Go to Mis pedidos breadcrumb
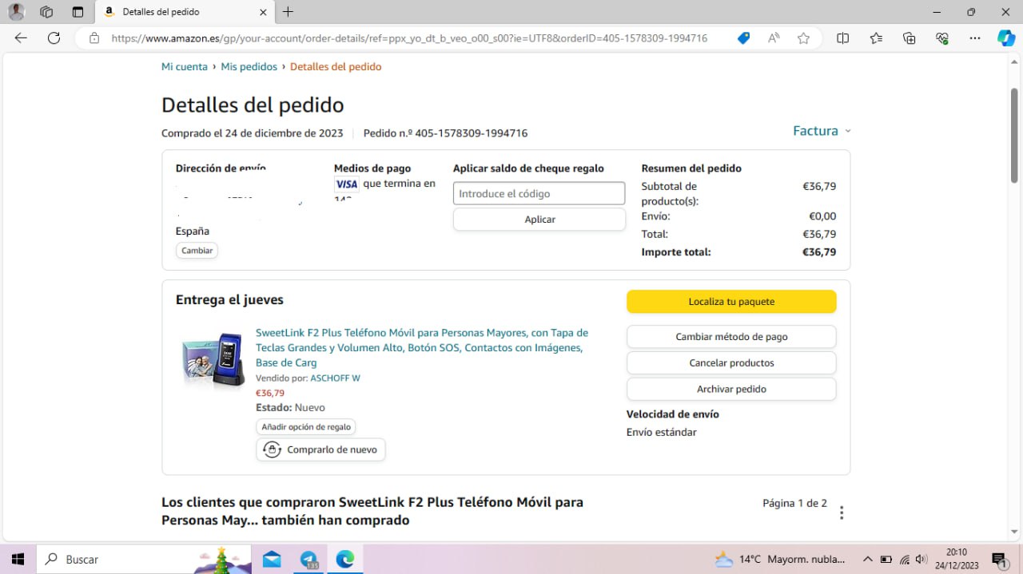This screenshot has height=574, width=1023. click(x=249, y=66)
